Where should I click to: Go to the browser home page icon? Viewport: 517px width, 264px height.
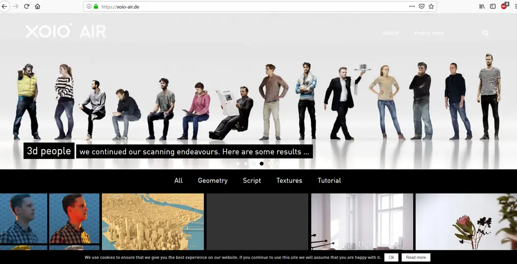(38, 7)
